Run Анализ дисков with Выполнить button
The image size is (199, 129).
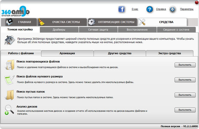tap(185, 110)
